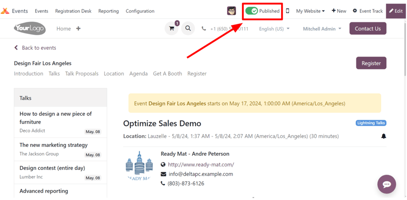Click the mobile preview phone icon

pyautogui.click(x=288, y=11)
